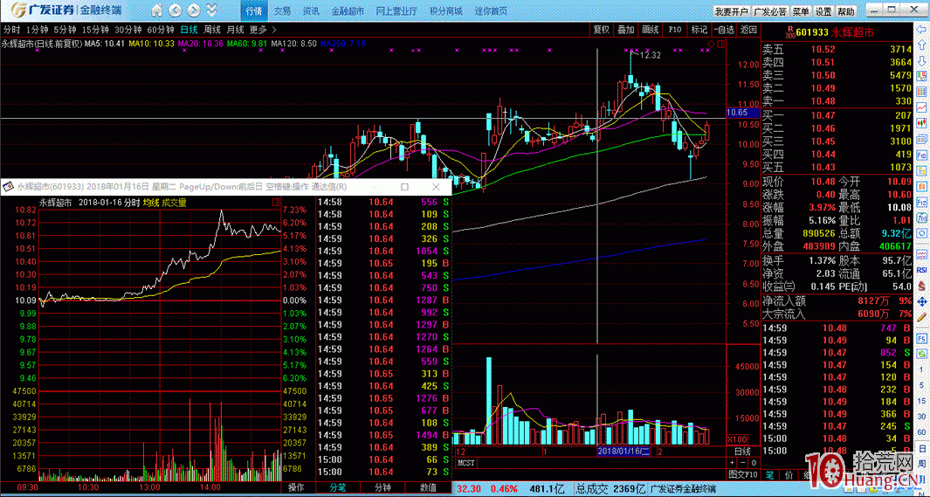This screenshot has height=497, width=930.
Task: Click -自选 to remove from watchlist
Action: coord(724,29)
